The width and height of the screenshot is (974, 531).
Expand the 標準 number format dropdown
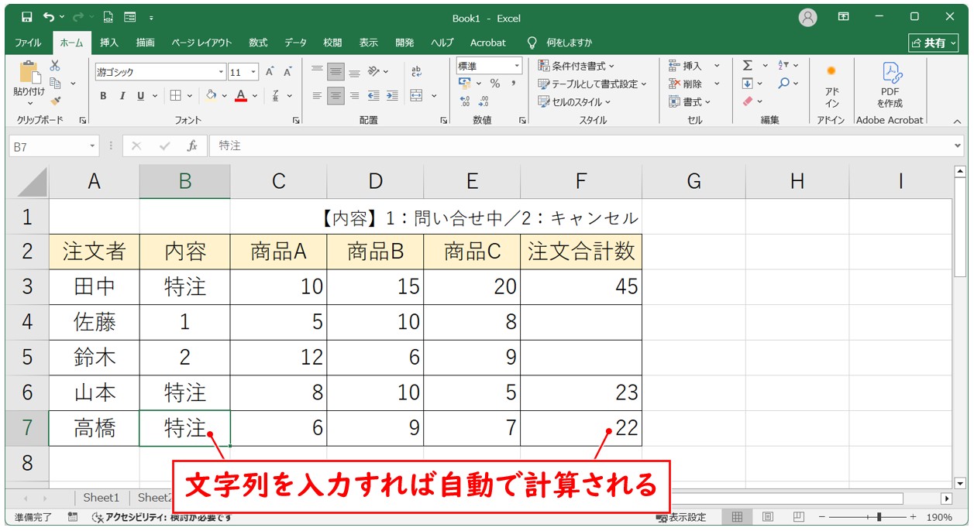515,67
